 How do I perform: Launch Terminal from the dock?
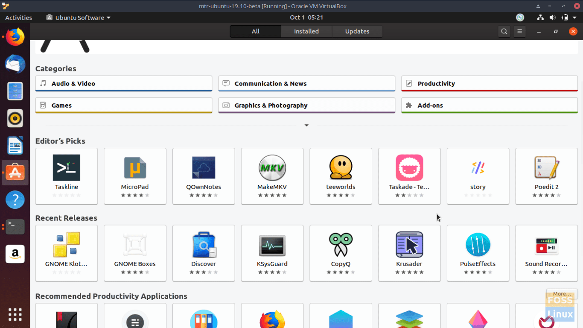coord(15,226)
